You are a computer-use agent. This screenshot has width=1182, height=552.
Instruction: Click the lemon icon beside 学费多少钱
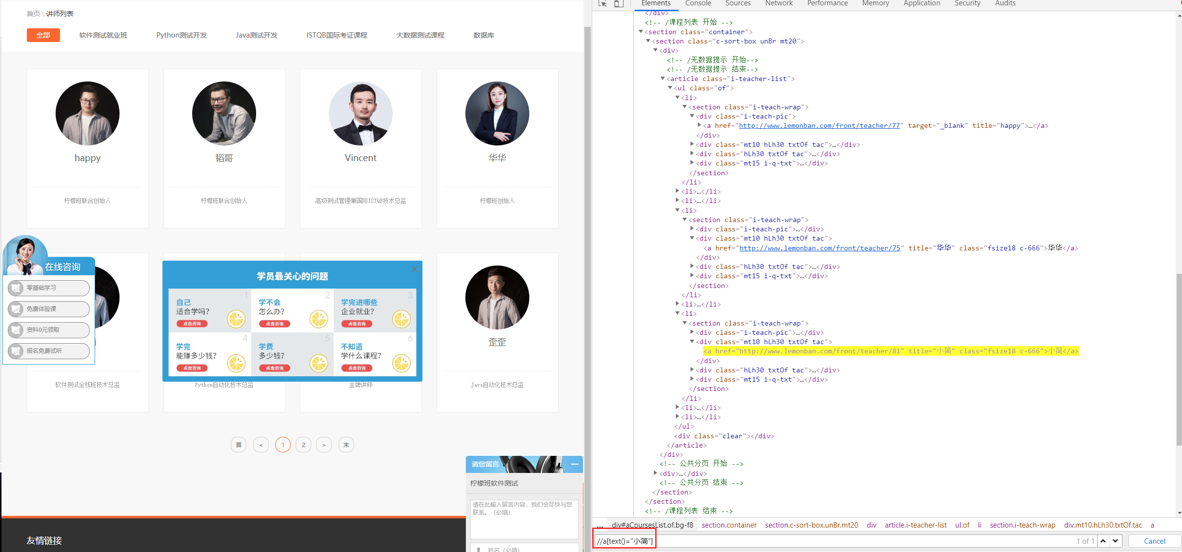coord(319,363)
